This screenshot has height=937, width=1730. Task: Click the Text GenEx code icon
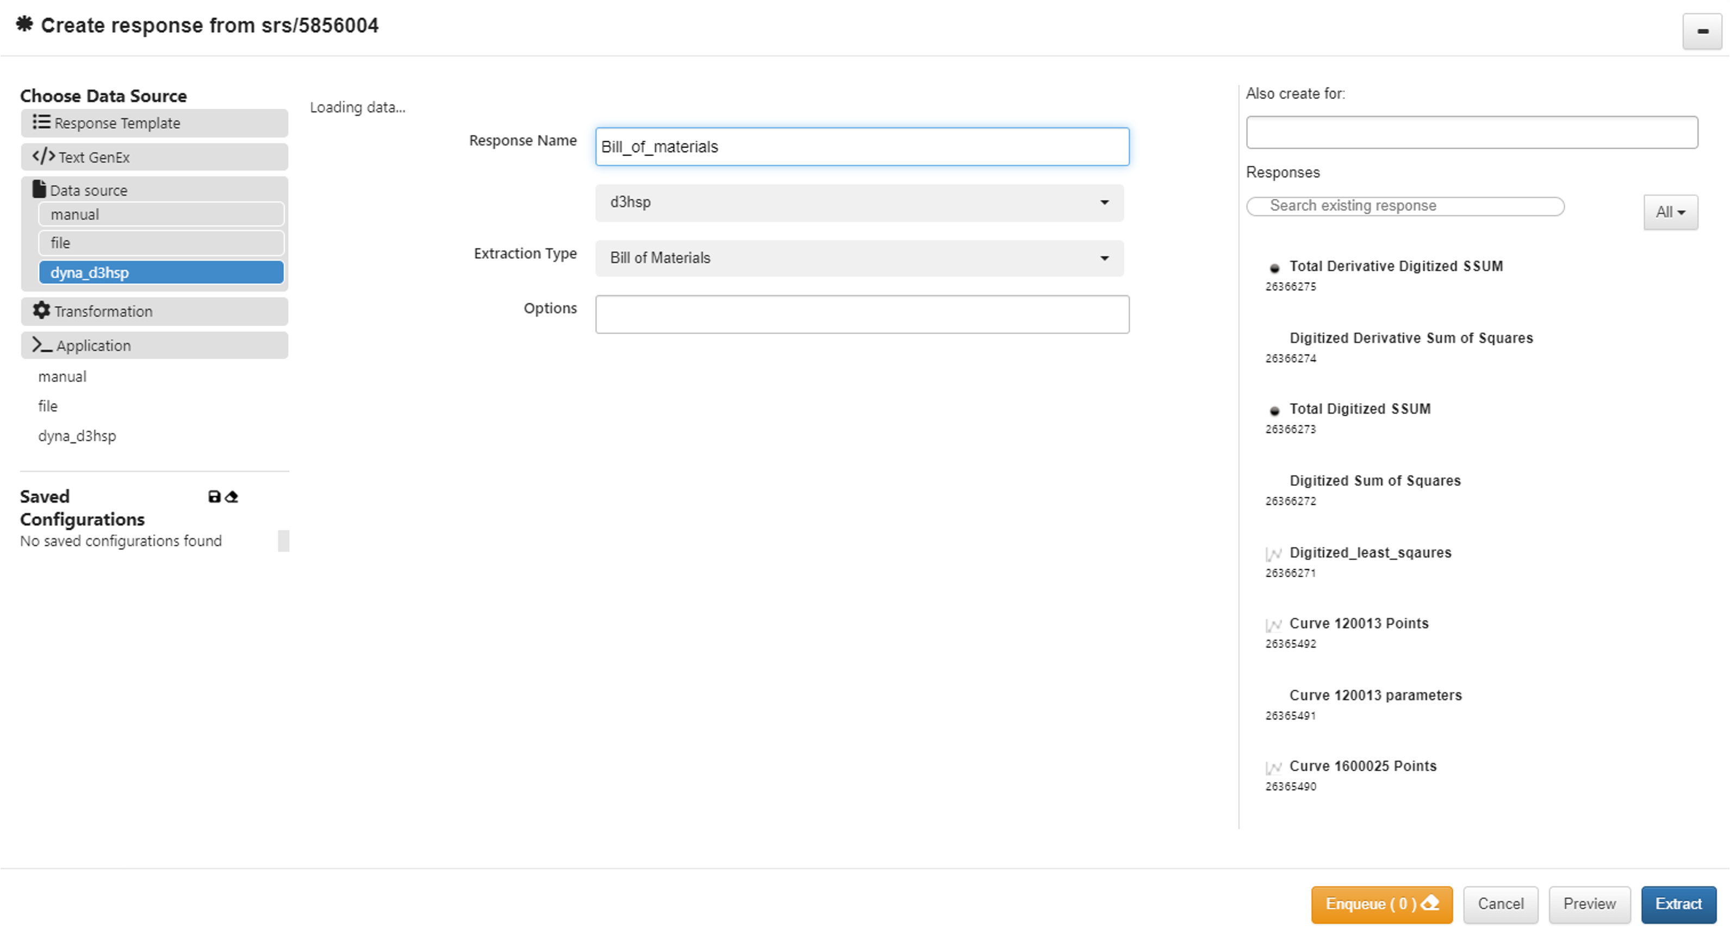click(x=43, y=157)
